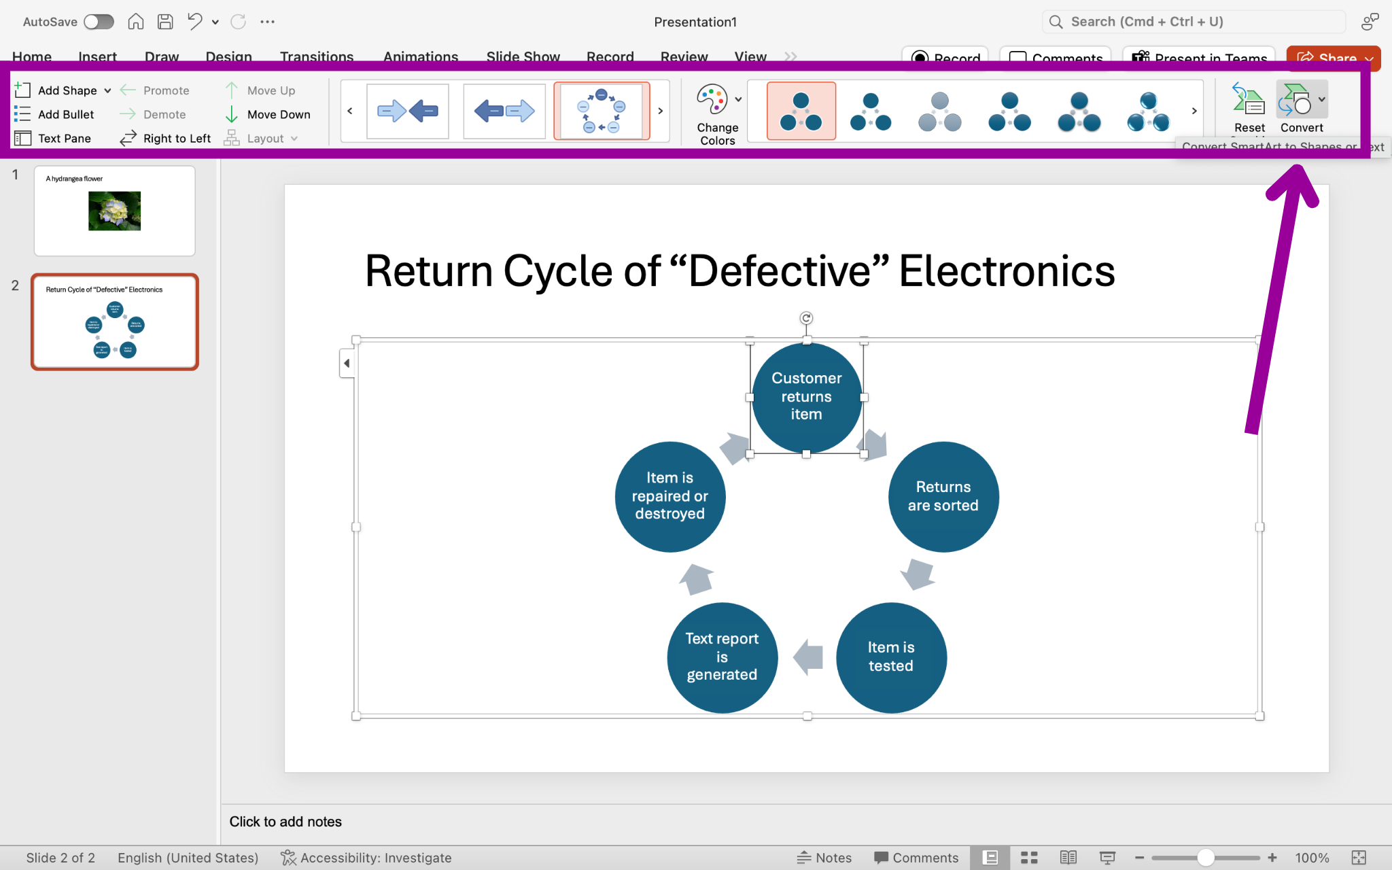Toggle Right to Left direction
This screenshot has width=1392, height=870.
(x=165, y=138)
